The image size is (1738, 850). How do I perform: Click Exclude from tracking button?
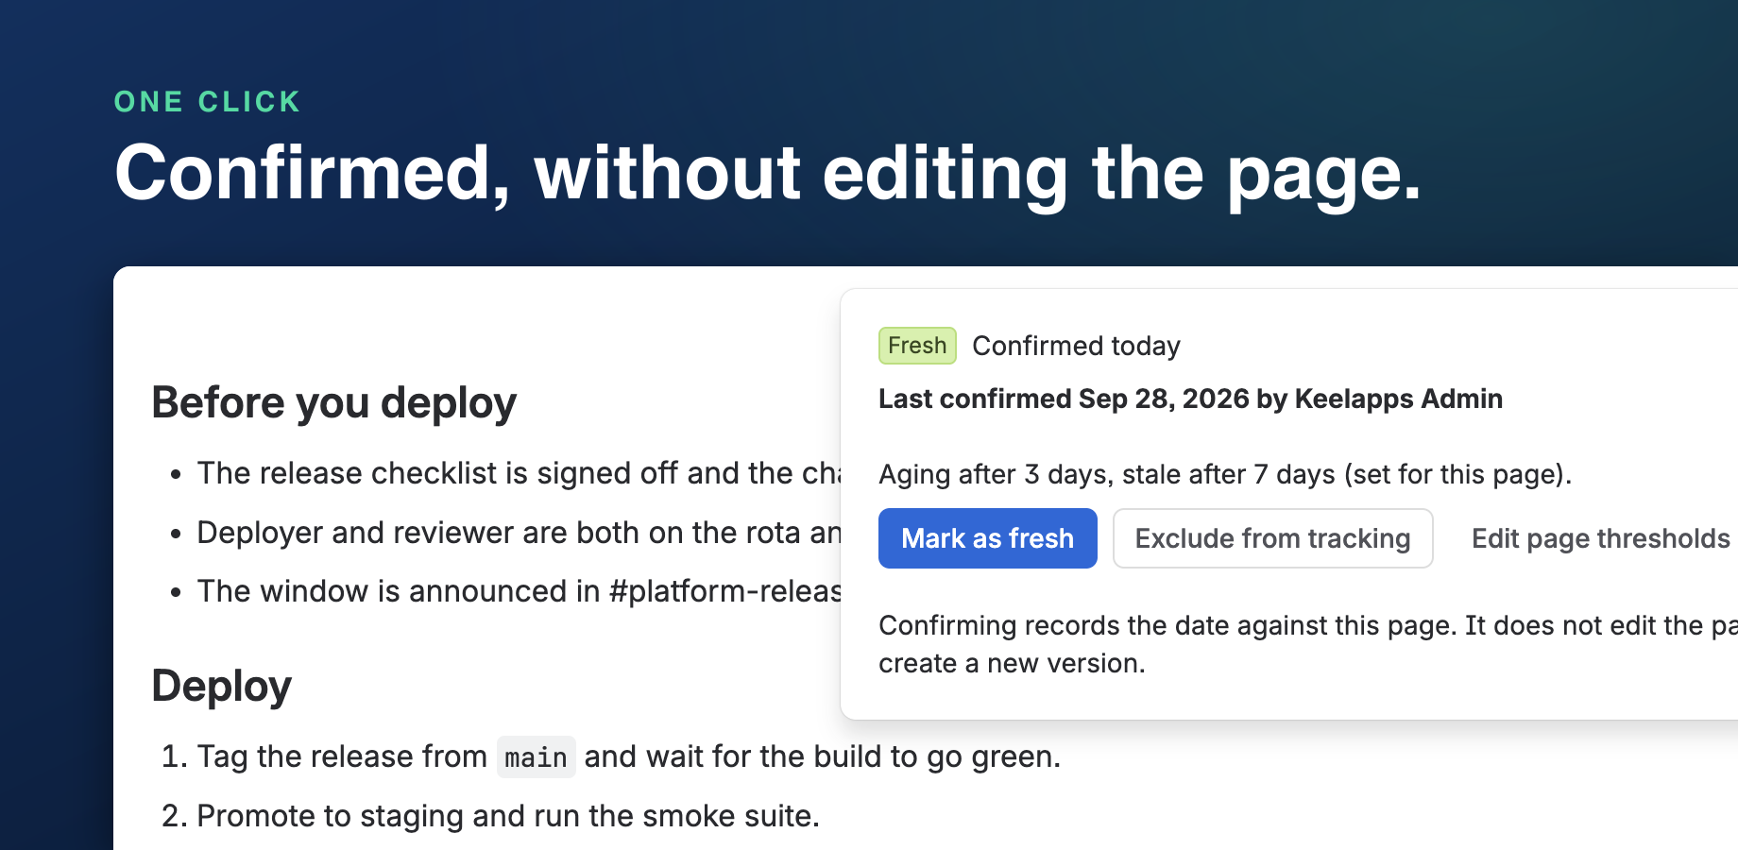click(1272, 538)
